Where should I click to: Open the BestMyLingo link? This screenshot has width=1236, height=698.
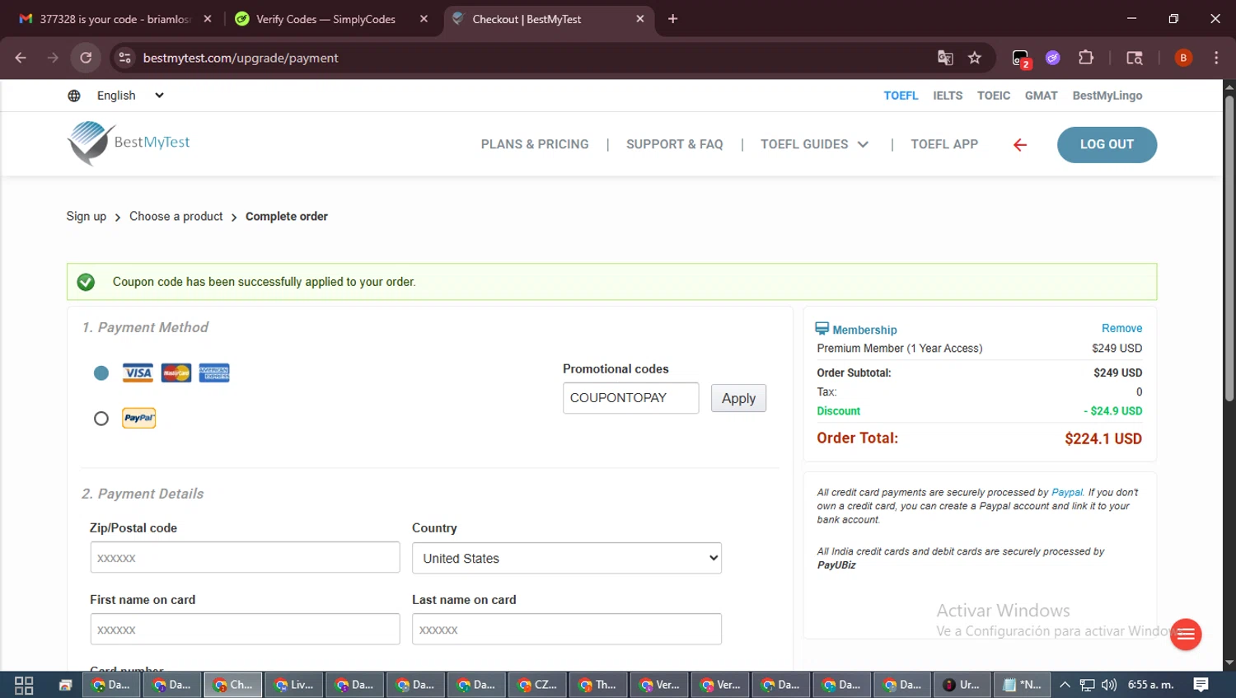(x=1107, y=96)
